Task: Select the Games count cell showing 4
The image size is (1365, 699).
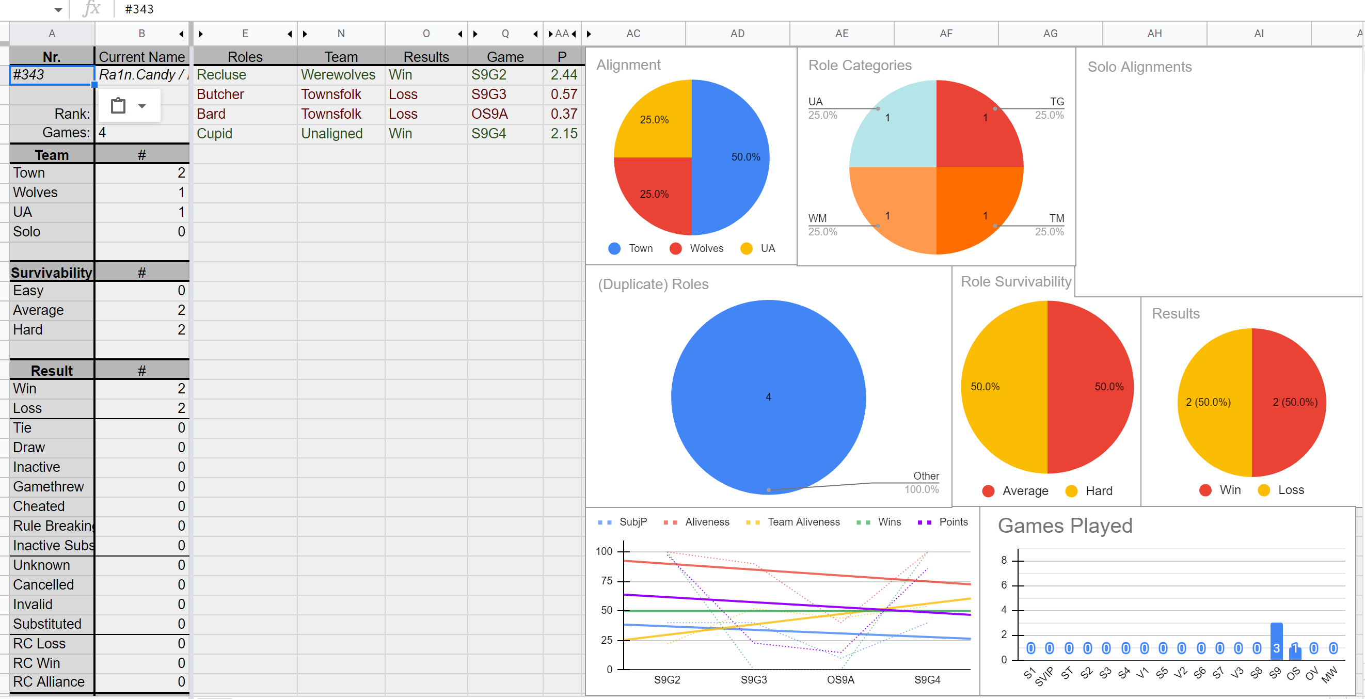Action: point(142,133)
